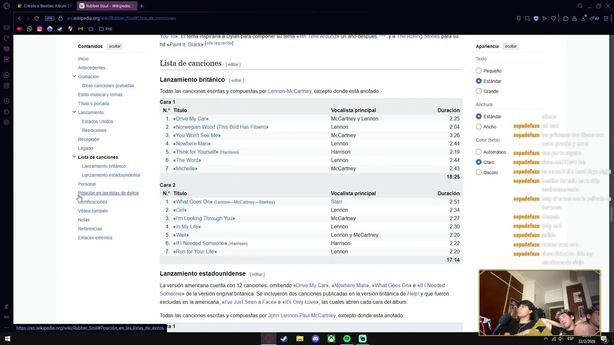Open Steam bookmark in bookmarks bar
614x345 pixels.
(x=60, y=29)
